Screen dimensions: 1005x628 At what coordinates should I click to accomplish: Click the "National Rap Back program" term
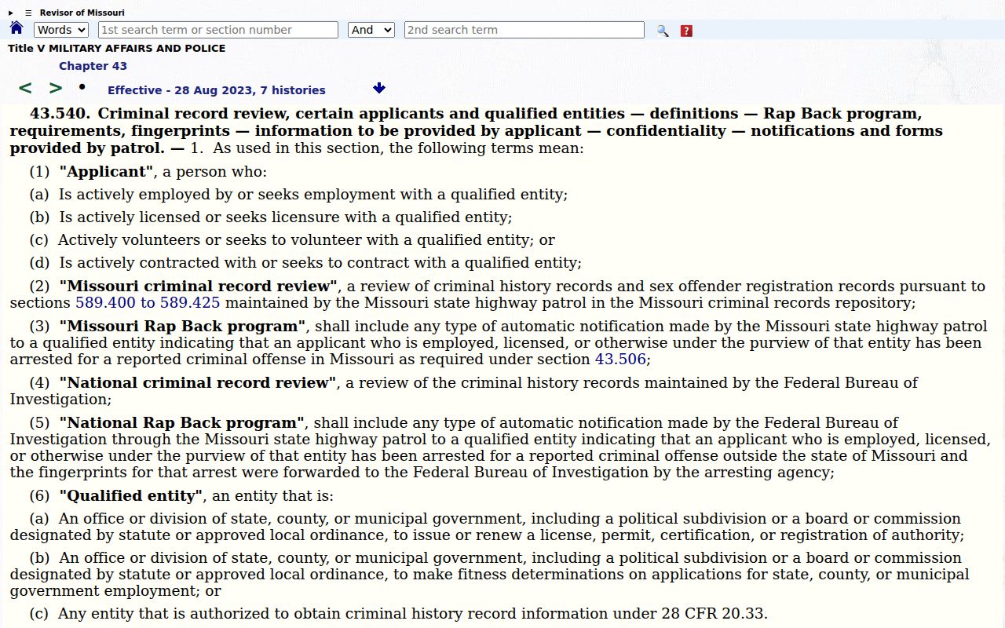click(182, 423)
